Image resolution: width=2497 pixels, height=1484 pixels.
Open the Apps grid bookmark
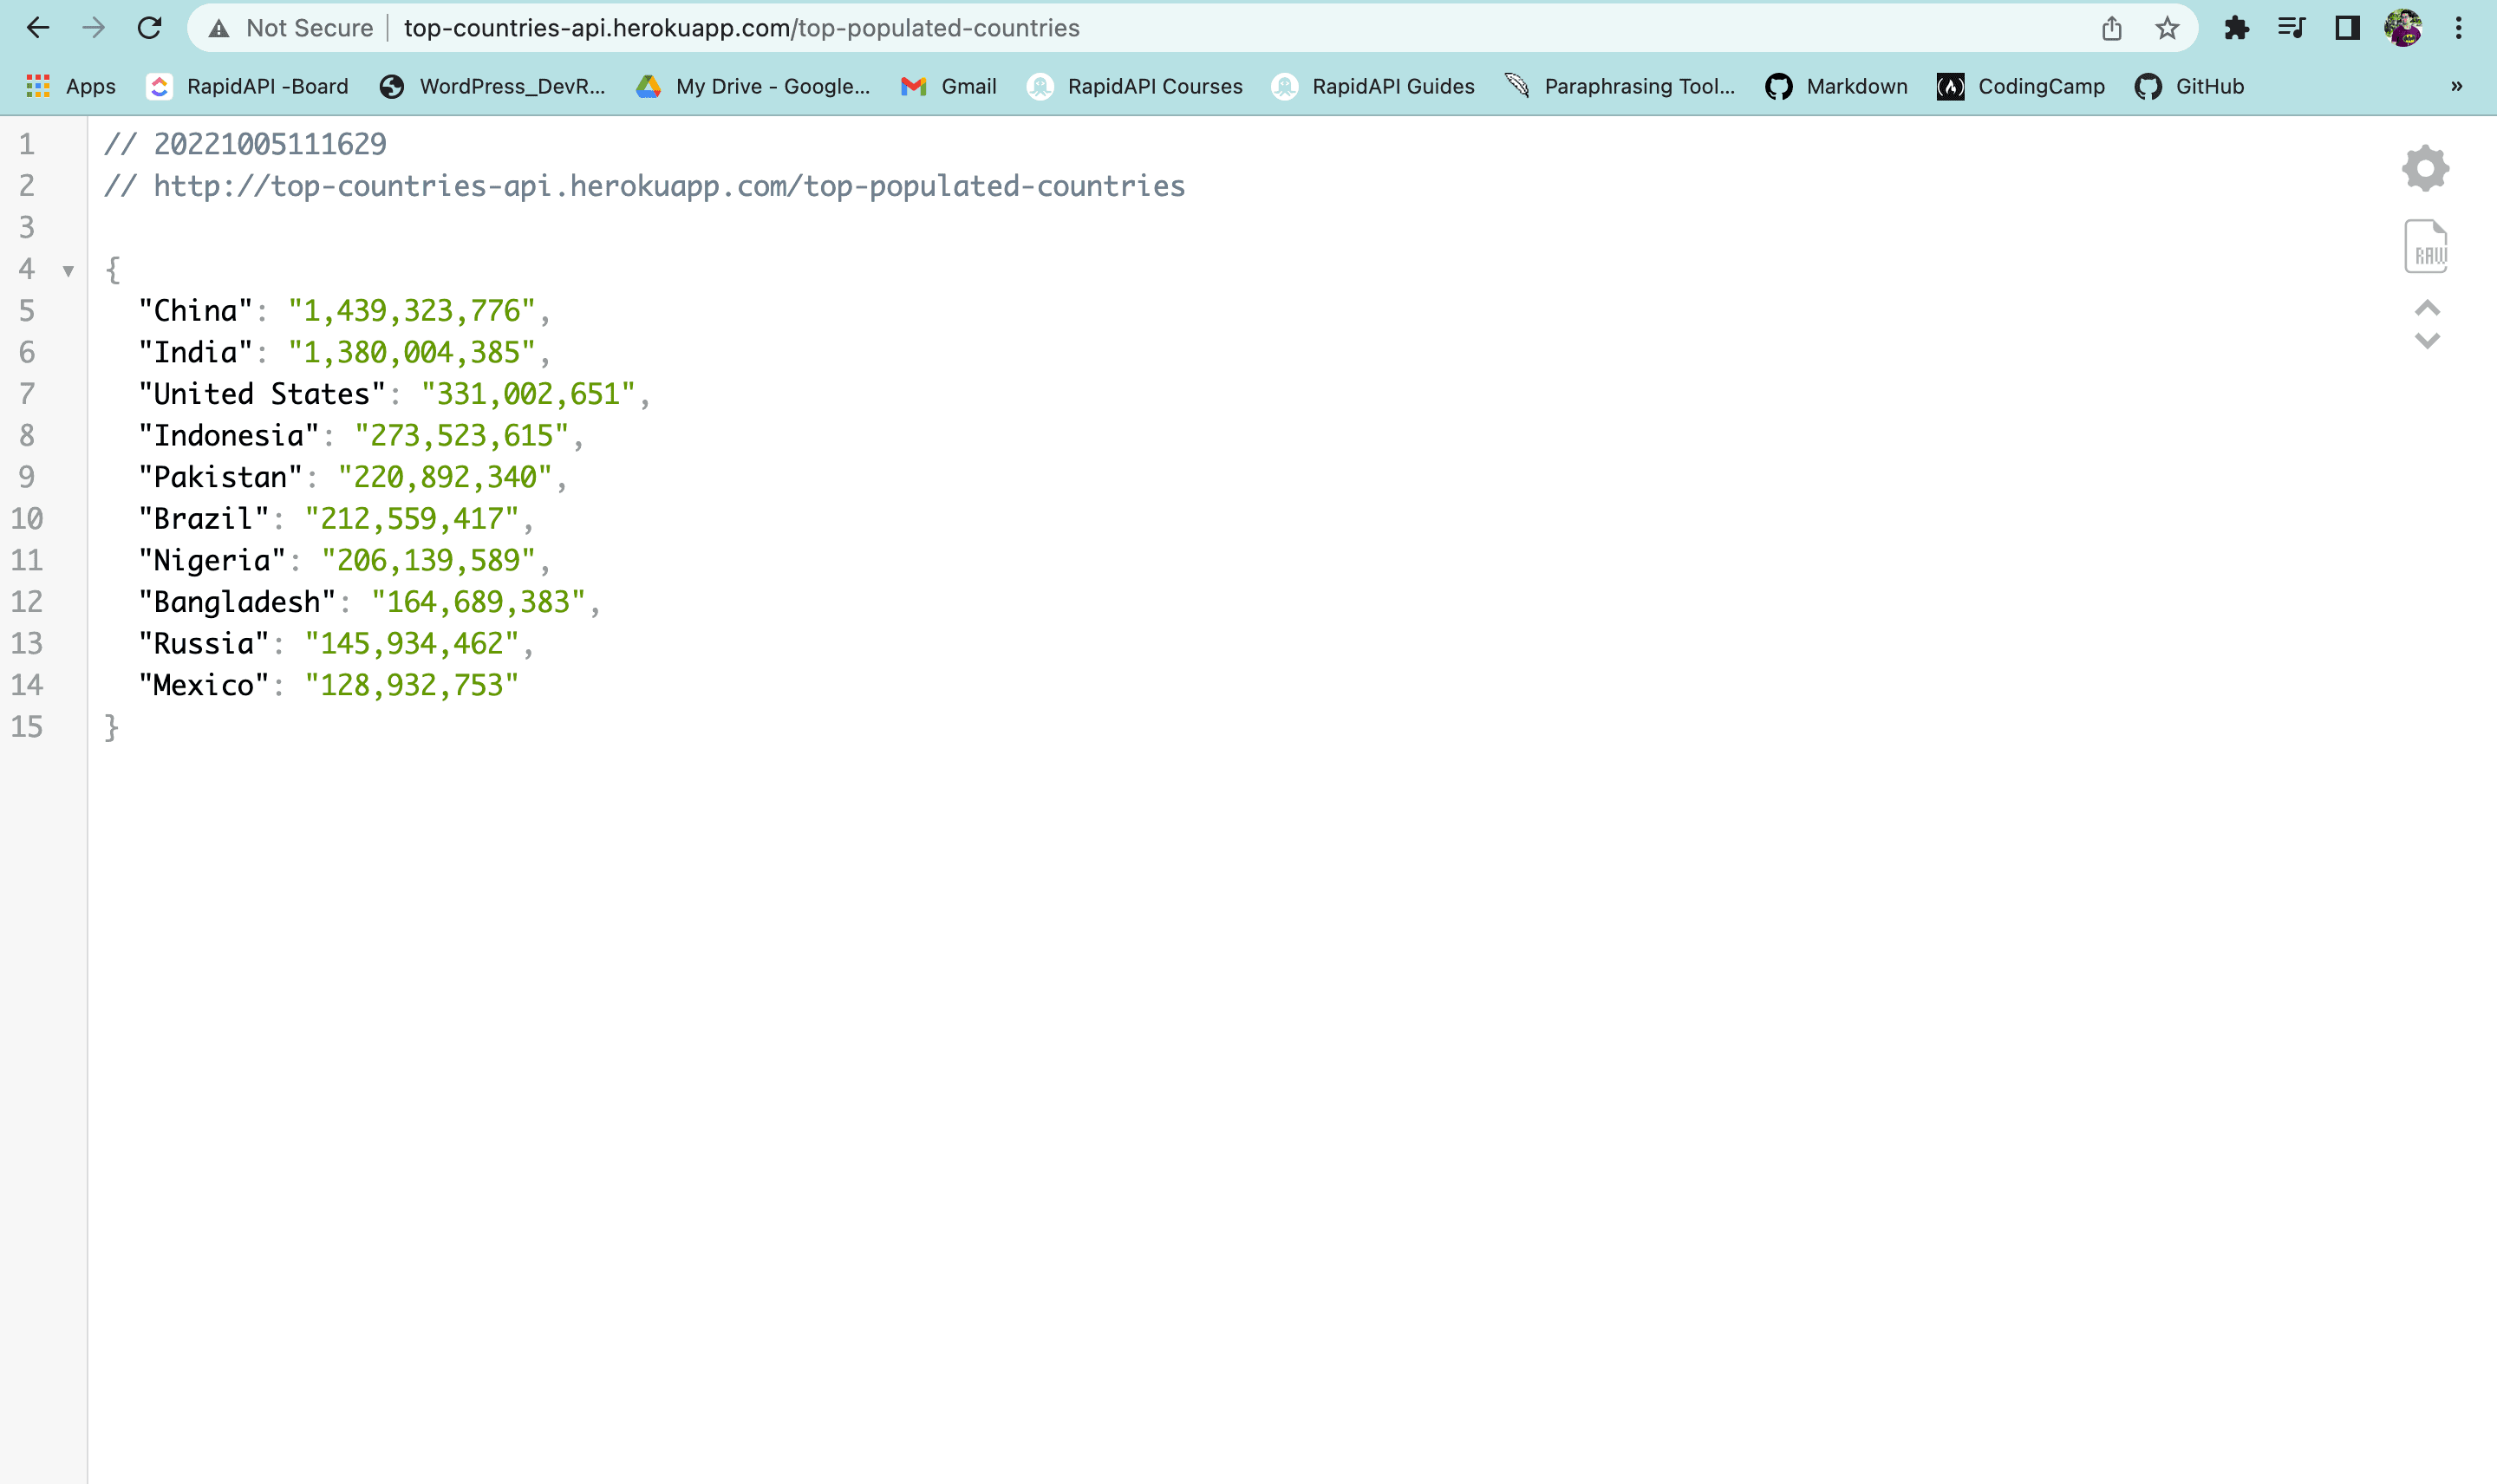(70, 86)
